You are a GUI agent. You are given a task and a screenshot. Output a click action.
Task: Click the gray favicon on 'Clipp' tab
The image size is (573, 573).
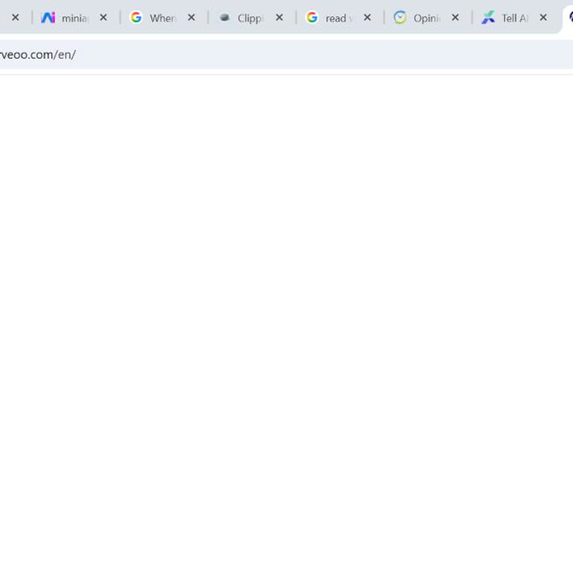[x=225, y=17]
